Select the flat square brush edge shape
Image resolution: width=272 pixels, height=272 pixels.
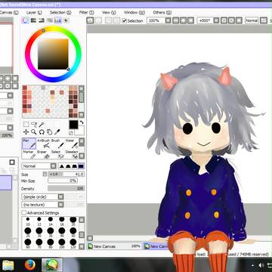pyautogui.click(x=81, y=166)
